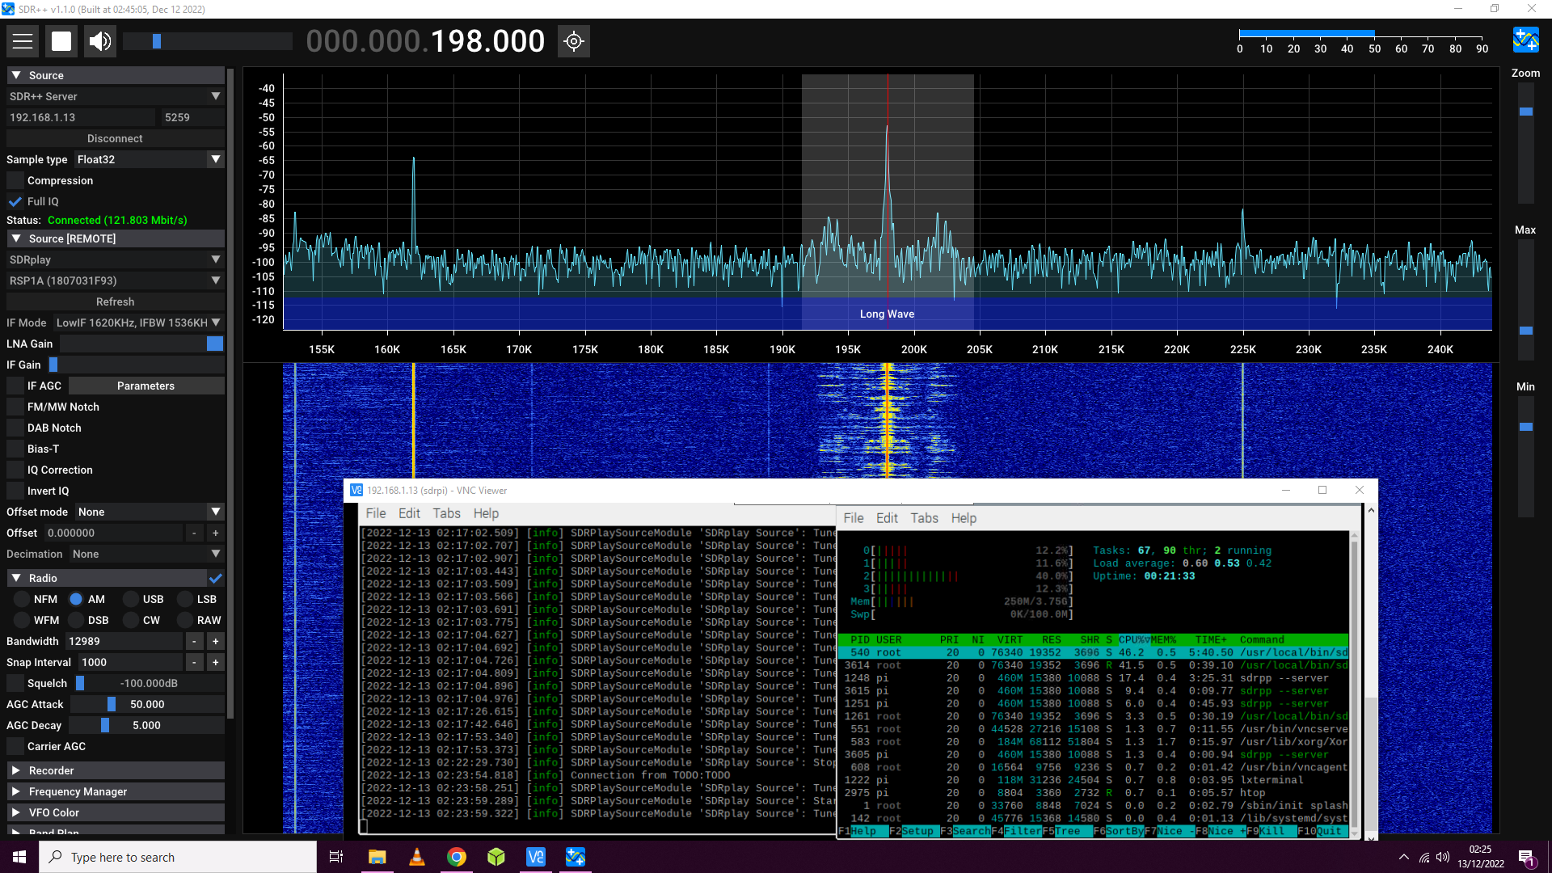Open the SDR++ Server source dropdown
This screenshot has width=1552, height=873.
(116, 96)
